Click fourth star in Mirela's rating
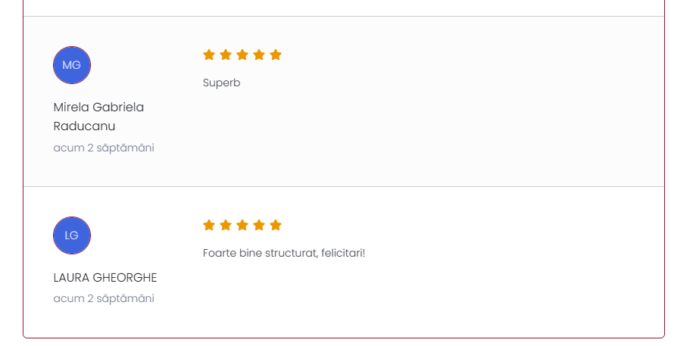 click(259, 55)
